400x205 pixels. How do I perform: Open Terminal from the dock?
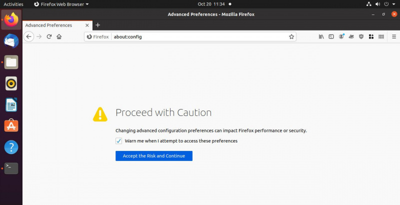point(11,168)
